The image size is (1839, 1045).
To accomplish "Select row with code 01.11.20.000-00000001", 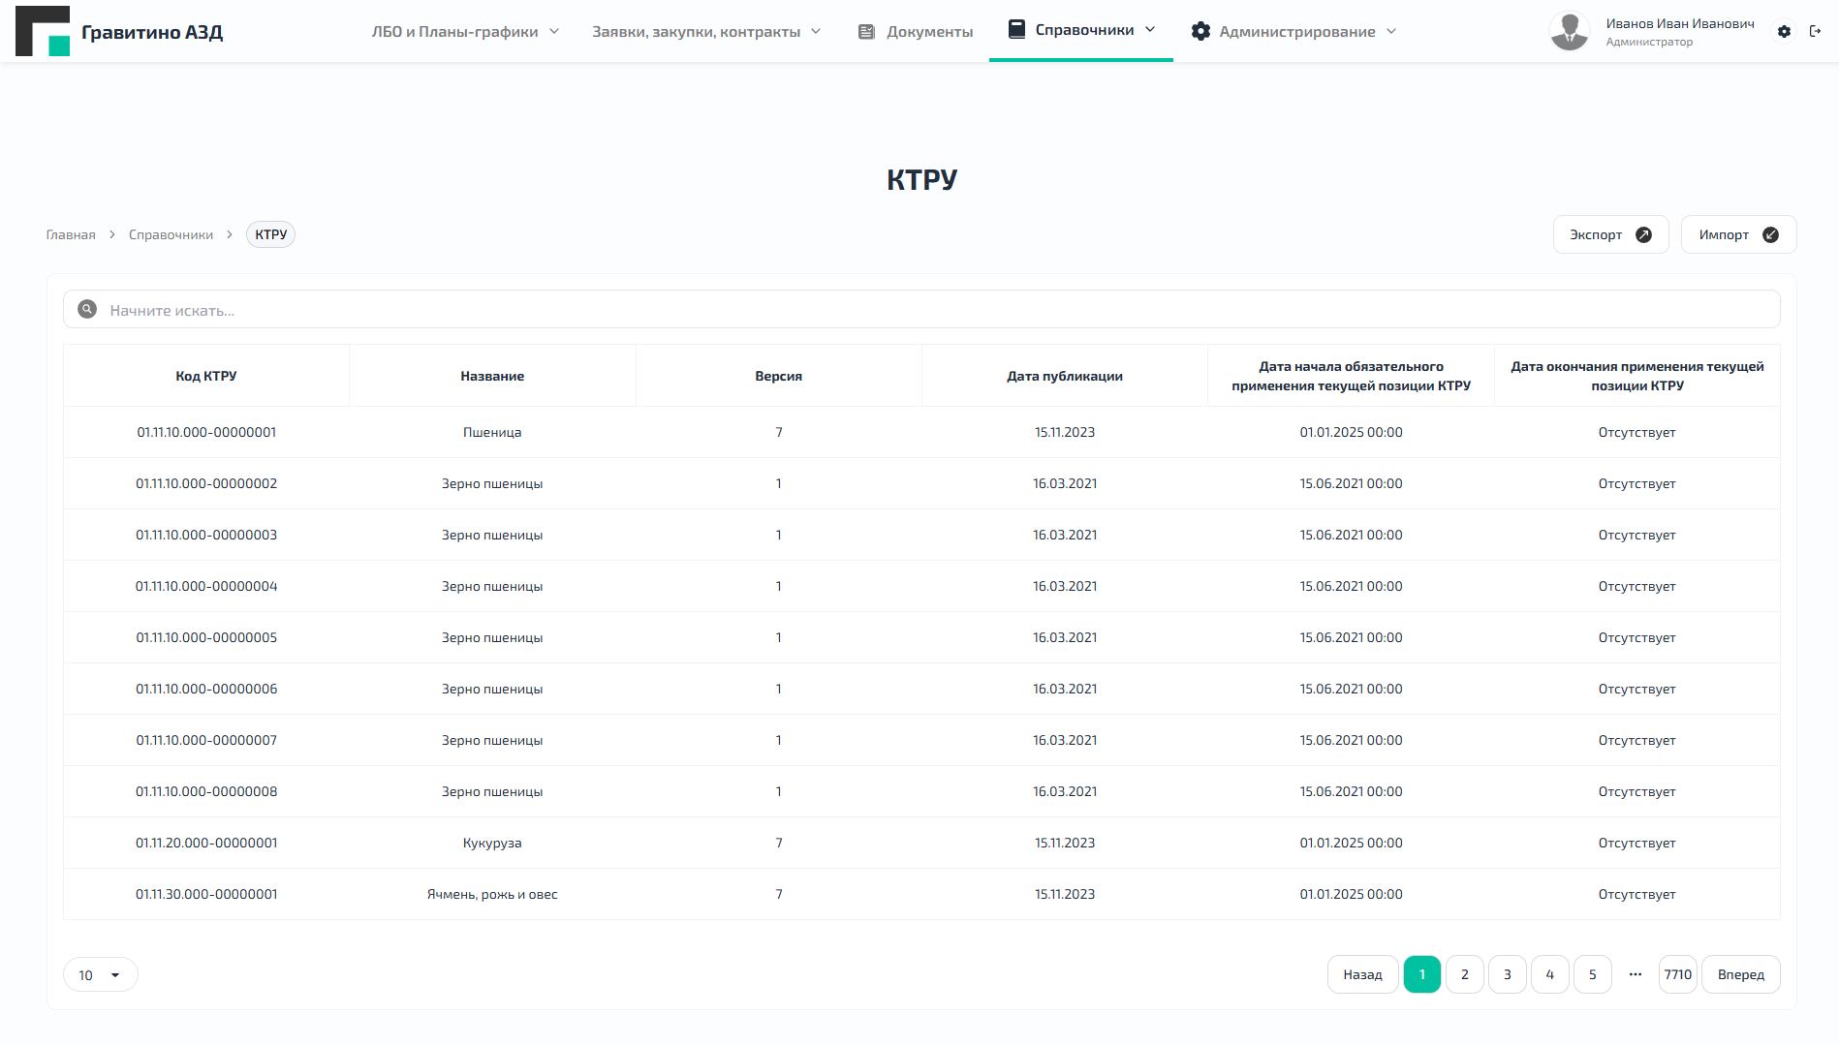I will point(206,843).
